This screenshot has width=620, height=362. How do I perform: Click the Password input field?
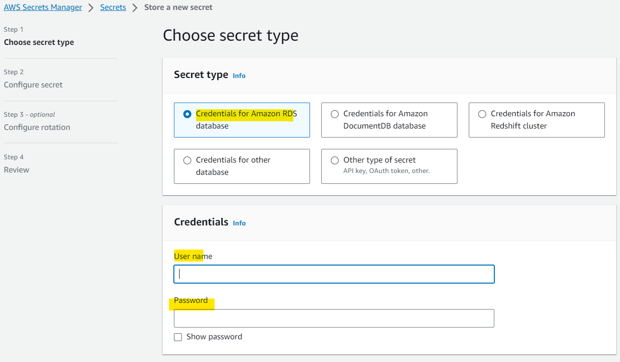click(x=334, y=319)
